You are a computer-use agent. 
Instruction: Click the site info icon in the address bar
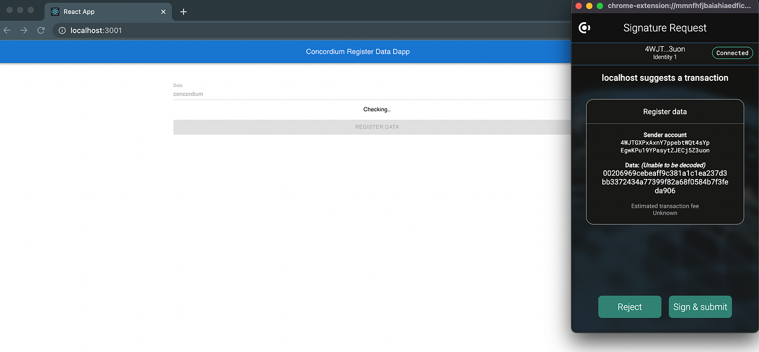[62, 30]
